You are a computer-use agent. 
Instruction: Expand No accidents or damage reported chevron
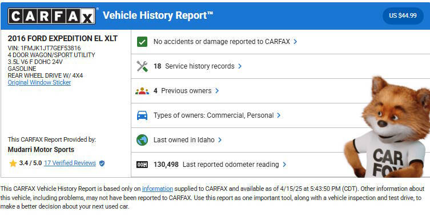(295, 42)
